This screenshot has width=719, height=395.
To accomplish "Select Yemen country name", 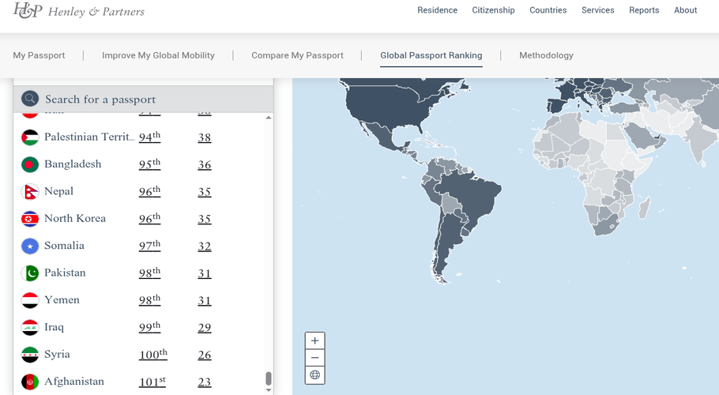I will [62, 299].
